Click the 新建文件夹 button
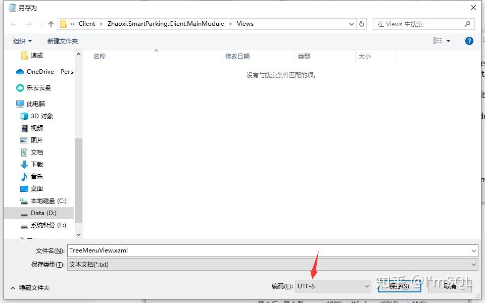 62,41
